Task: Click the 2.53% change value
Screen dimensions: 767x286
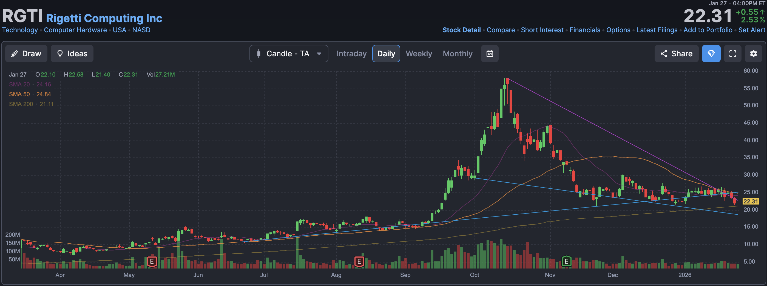Action: [752, 20]
